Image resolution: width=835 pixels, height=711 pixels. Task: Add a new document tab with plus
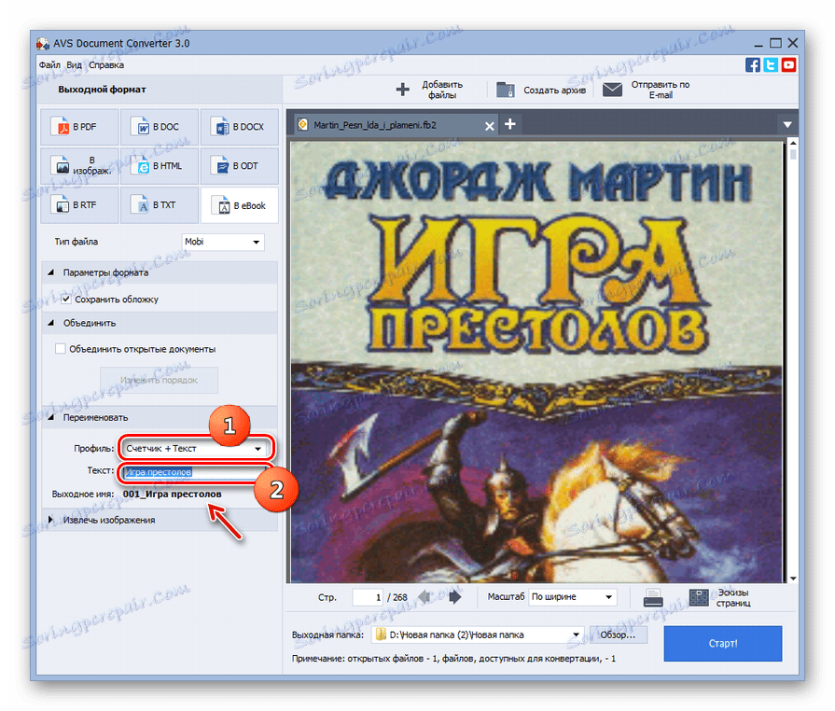coord(510,124)
